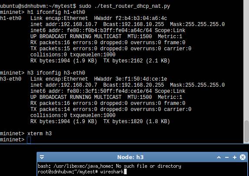
Task: Open the window menu icon on Node: h3
Action: [42, 157]
